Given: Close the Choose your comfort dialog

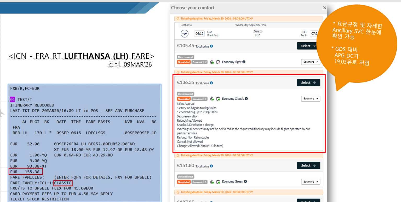Looking at the screenshot, I should [x=325, y=8].
